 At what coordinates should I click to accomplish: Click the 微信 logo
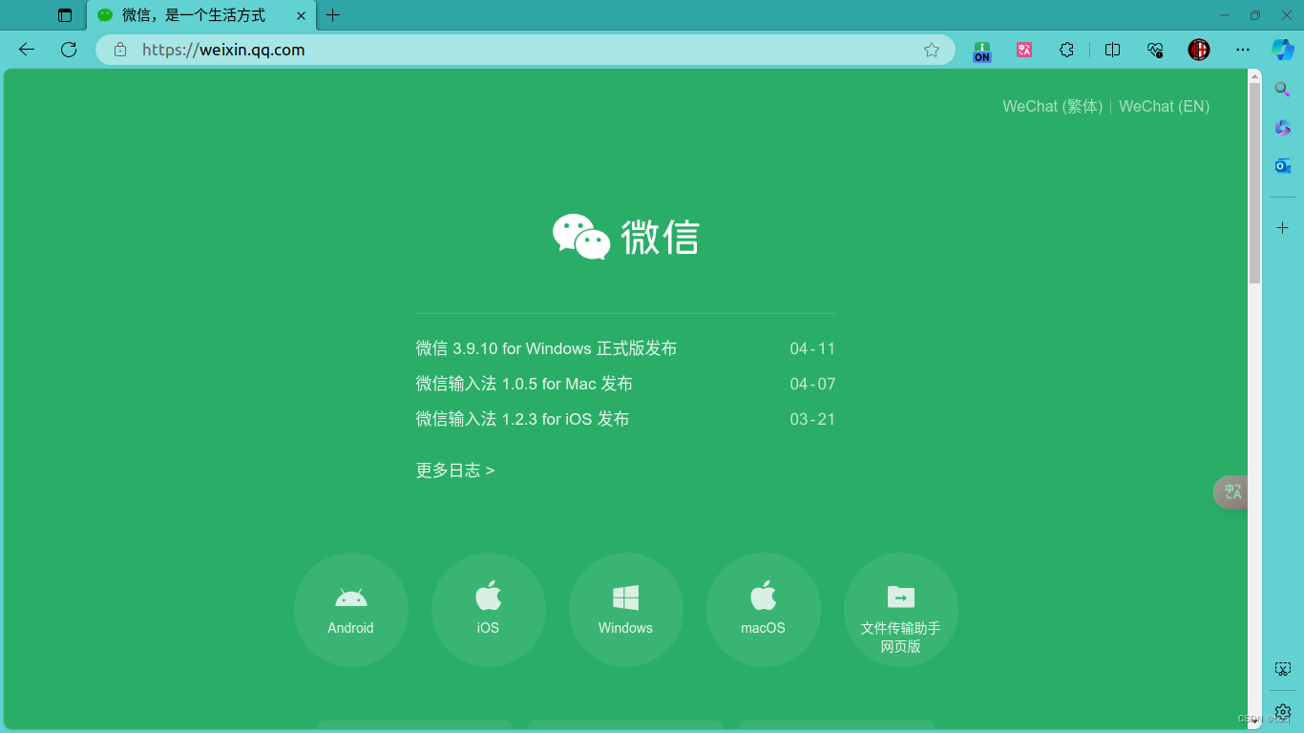pos(625,236)
